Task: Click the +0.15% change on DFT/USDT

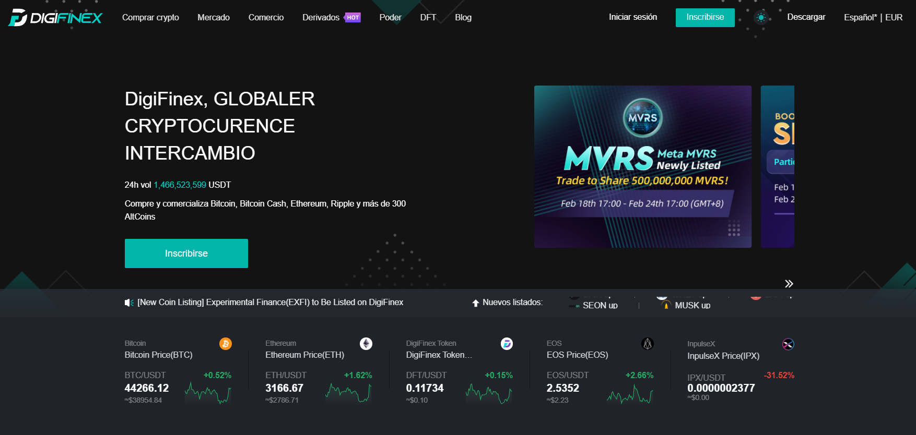Action: [499, 376]
